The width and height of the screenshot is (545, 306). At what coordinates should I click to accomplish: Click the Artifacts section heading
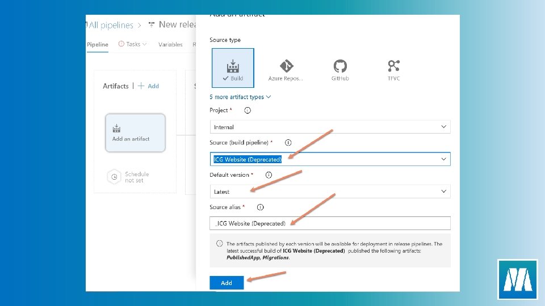116,86
